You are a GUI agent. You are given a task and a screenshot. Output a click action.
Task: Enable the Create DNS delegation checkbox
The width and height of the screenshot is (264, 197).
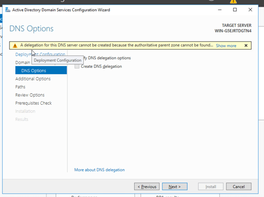click(x=77, y=67)
